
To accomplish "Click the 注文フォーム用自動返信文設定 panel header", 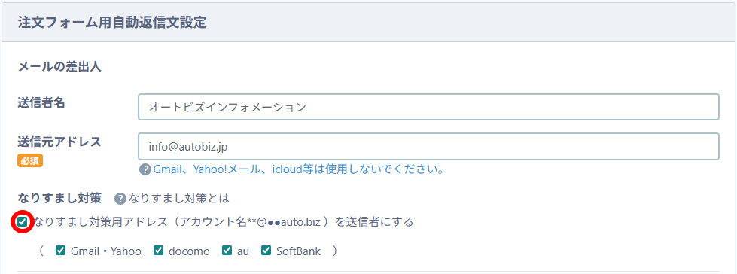I will 369,22.
